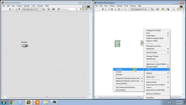
Task: Toggle Retain Wire Values button
Action: 119,9
